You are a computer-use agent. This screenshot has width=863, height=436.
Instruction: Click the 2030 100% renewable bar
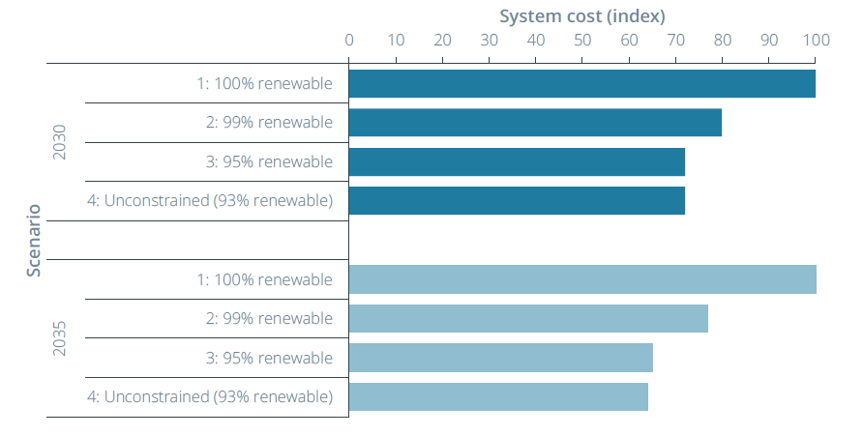coord(581,84)
